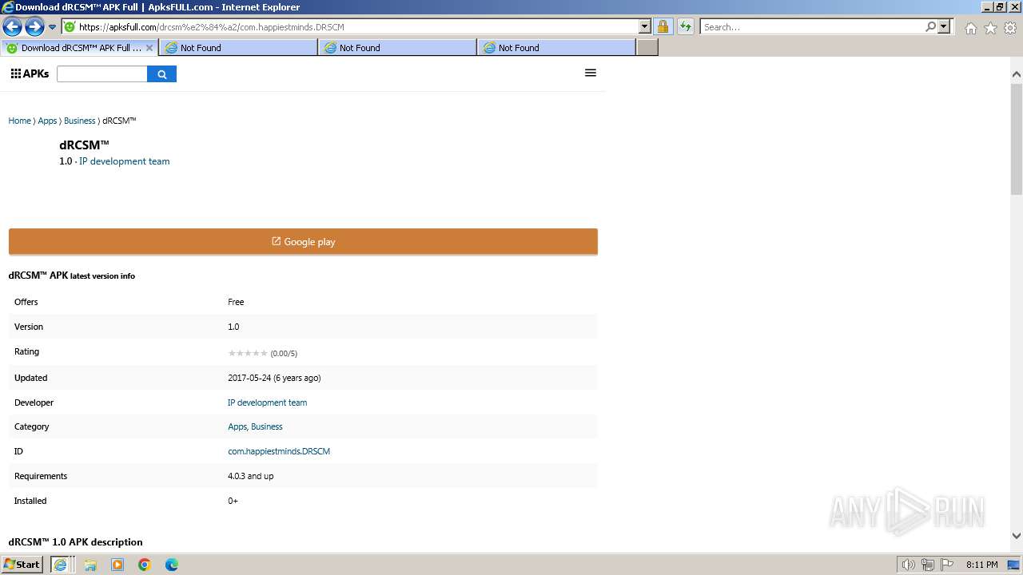1023x575 pixels.
Task: Click the rating stars in Rating row
Action: coord(248,353)
